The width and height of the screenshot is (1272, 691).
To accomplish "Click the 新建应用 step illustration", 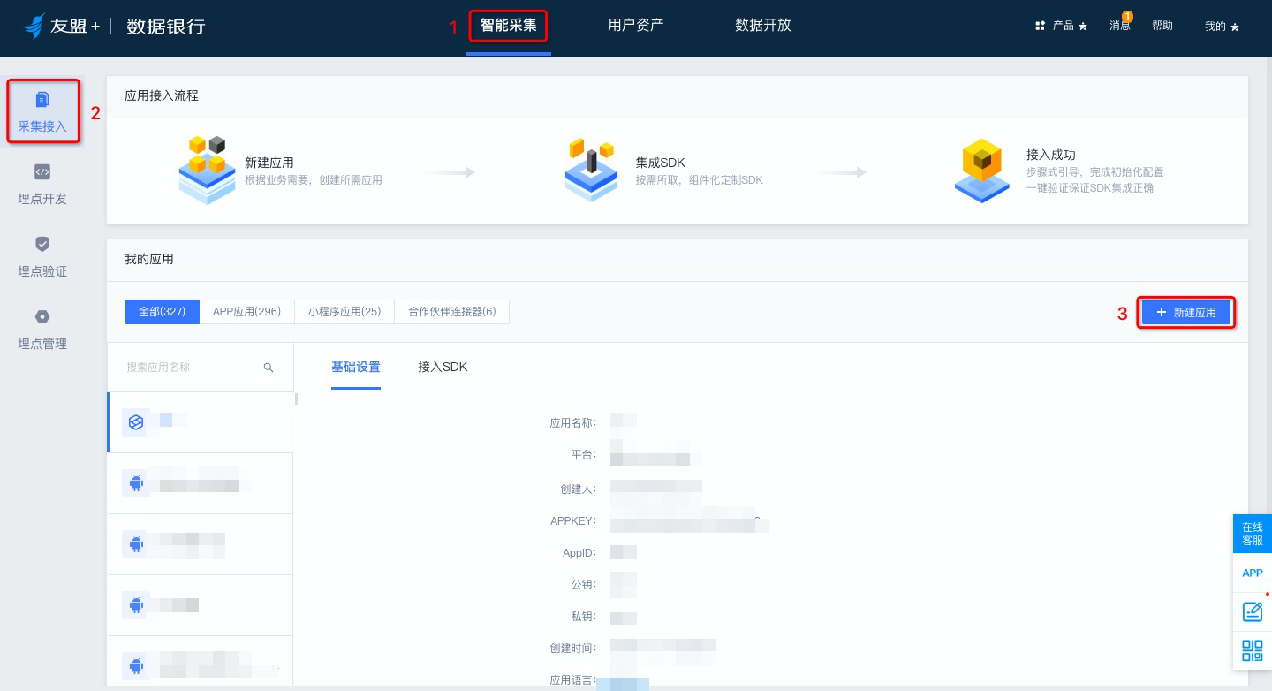I will tap(207, 171).
